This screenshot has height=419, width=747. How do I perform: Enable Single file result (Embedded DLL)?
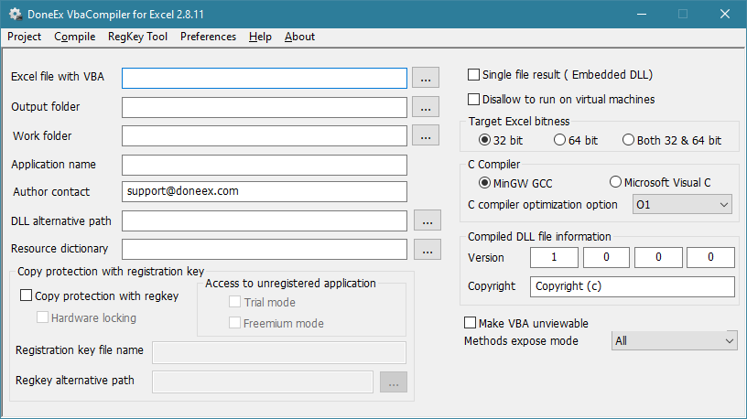tap(473, 75)
